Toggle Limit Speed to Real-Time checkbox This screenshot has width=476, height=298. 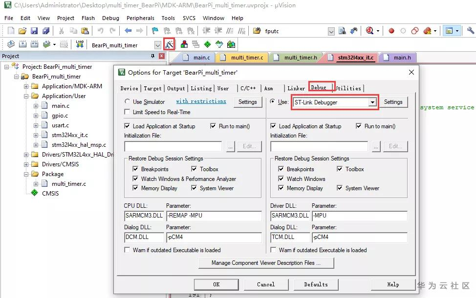pos(127,112)
